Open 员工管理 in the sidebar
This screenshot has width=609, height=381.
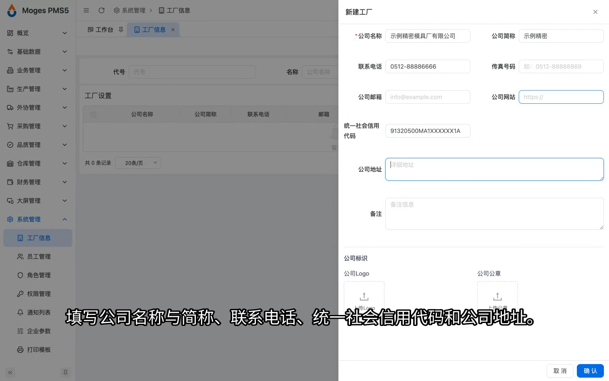pos(38,257)
